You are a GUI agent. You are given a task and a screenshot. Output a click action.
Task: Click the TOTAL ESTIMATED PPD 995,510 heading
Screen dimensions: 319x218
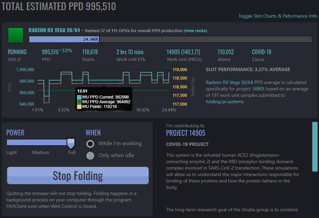(59, 6)
